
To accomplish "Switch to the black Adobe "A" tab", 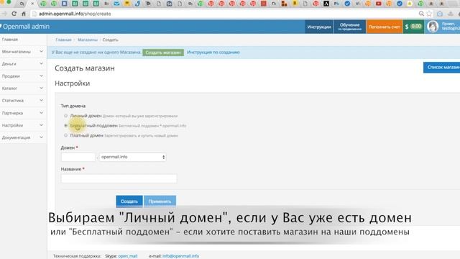I will coord(326,4).
